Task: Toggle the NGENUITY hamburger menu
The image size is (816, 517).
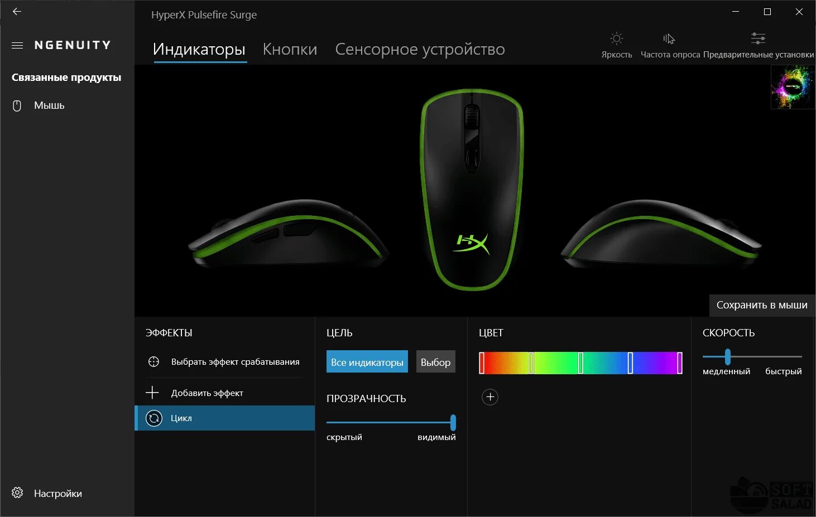Action: (17, 45)
